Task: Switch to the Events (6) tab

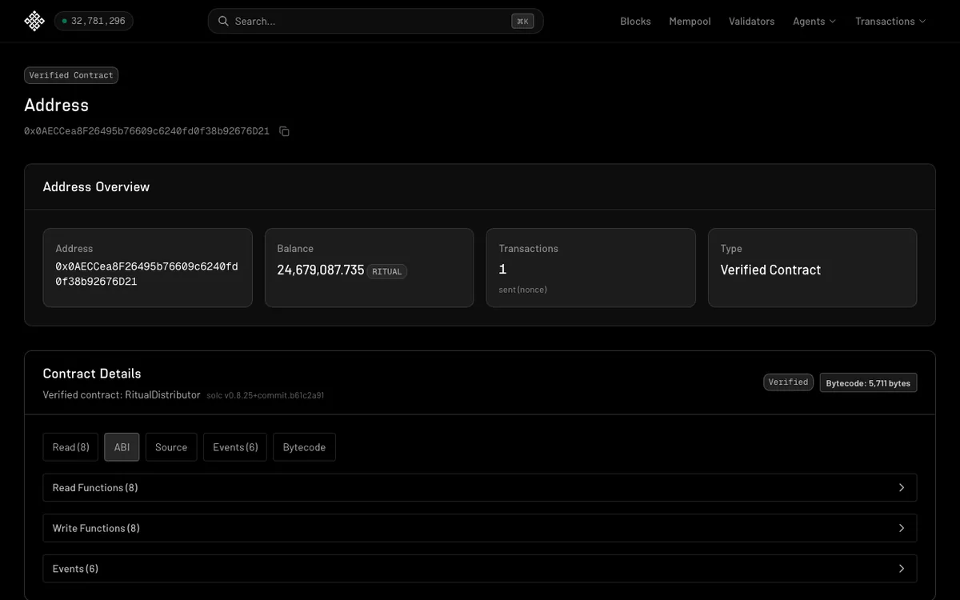Action: [x=235, y=447]
